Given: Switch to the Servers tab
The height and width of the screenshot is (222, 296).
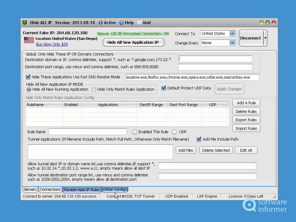Looking at the screenshot, I should pos(30,189).
